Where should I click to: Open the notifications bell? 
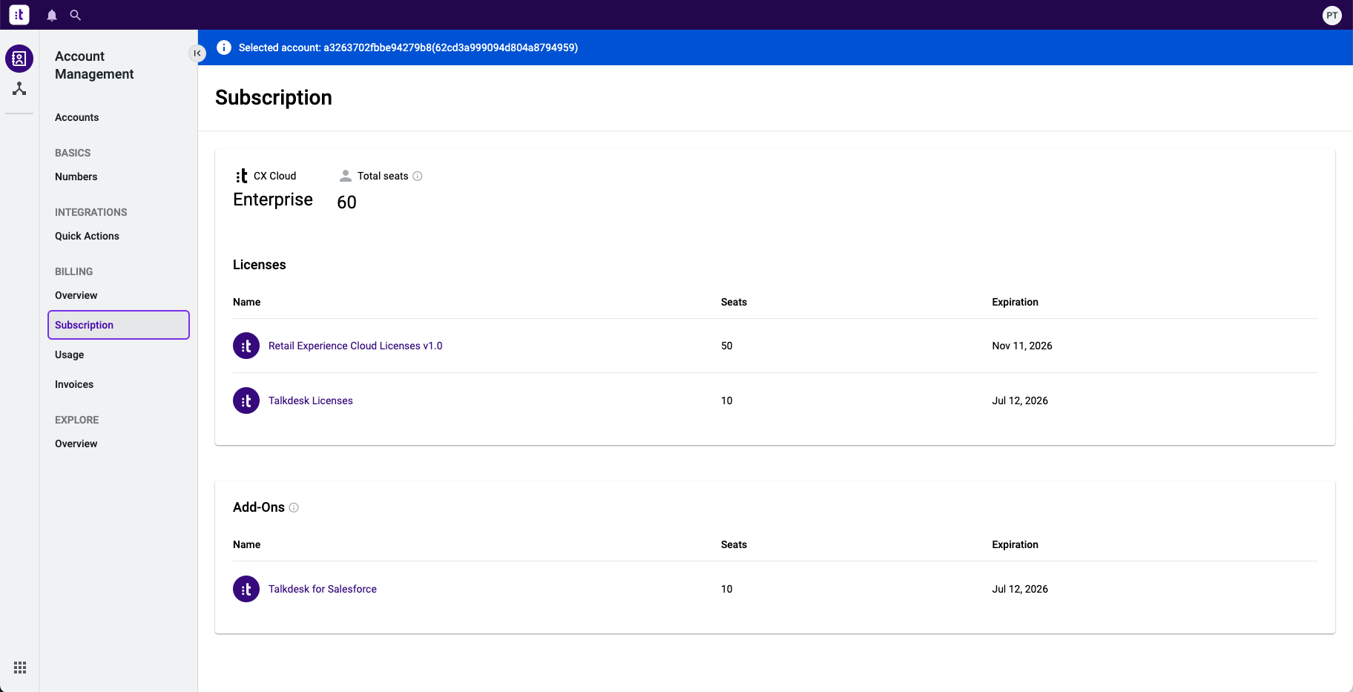pyautogui.click(x=52, y=15)
